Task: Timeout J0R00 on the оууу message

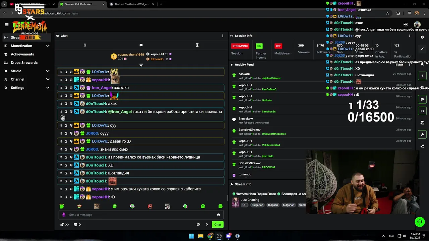Action: pyautogui.click(x=66, y=133)
